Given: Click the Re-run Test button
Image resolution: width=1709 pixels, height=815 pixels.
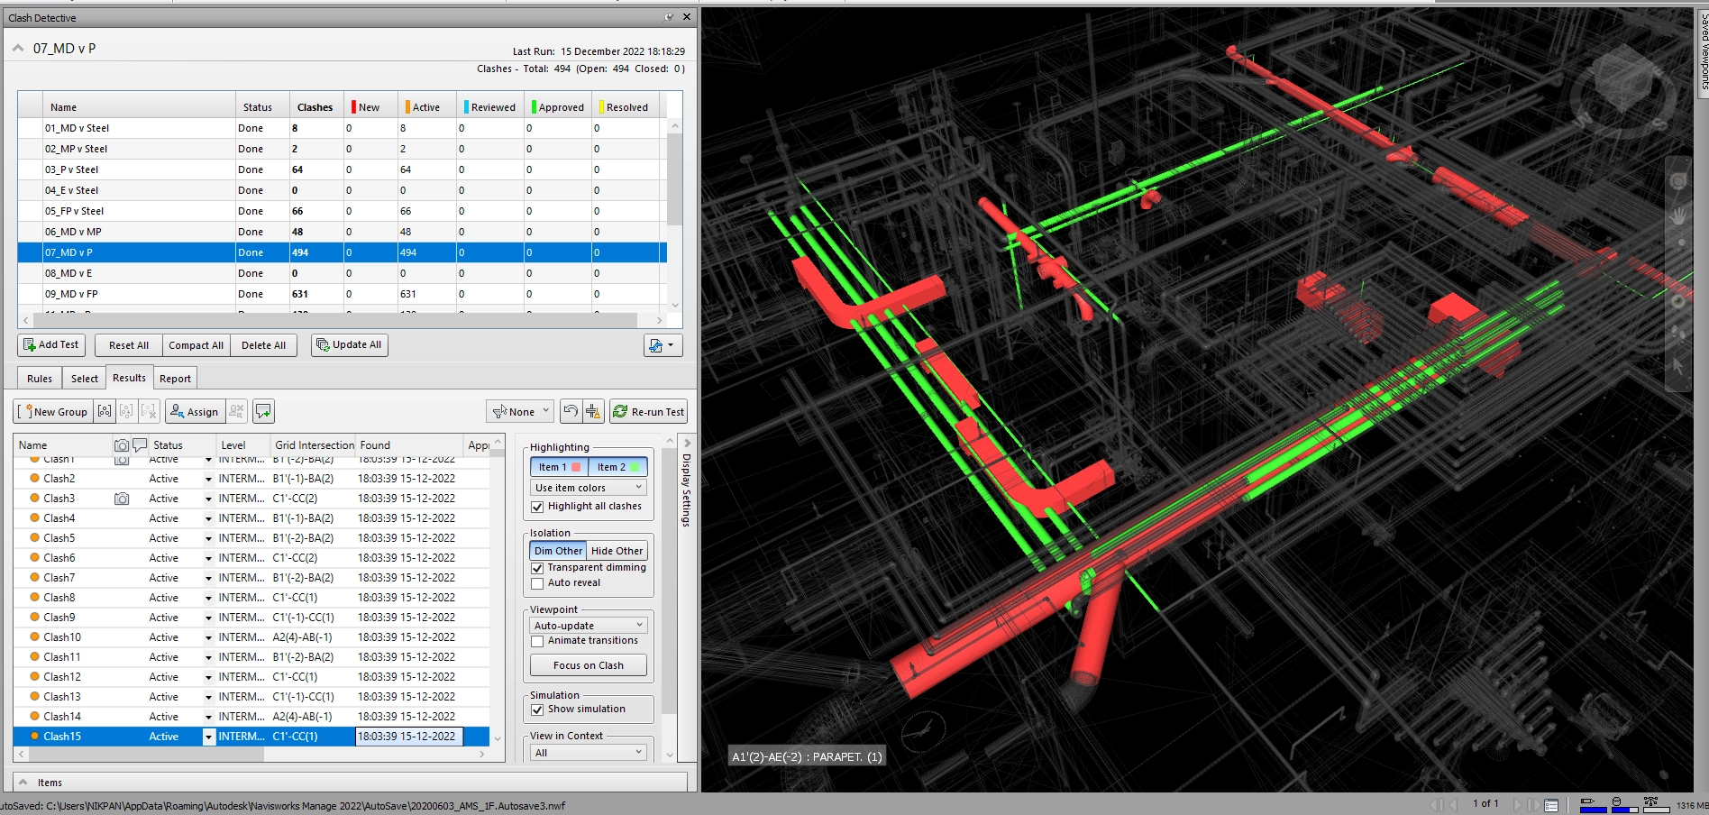Looking at the screenshot, I should pyautogui.click(x=648, y=411).
